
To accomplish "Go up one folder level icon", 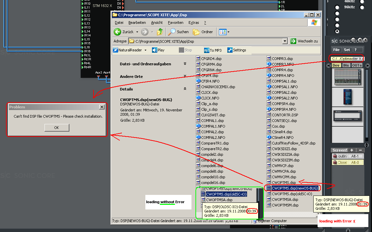I will tap(160, 32).
